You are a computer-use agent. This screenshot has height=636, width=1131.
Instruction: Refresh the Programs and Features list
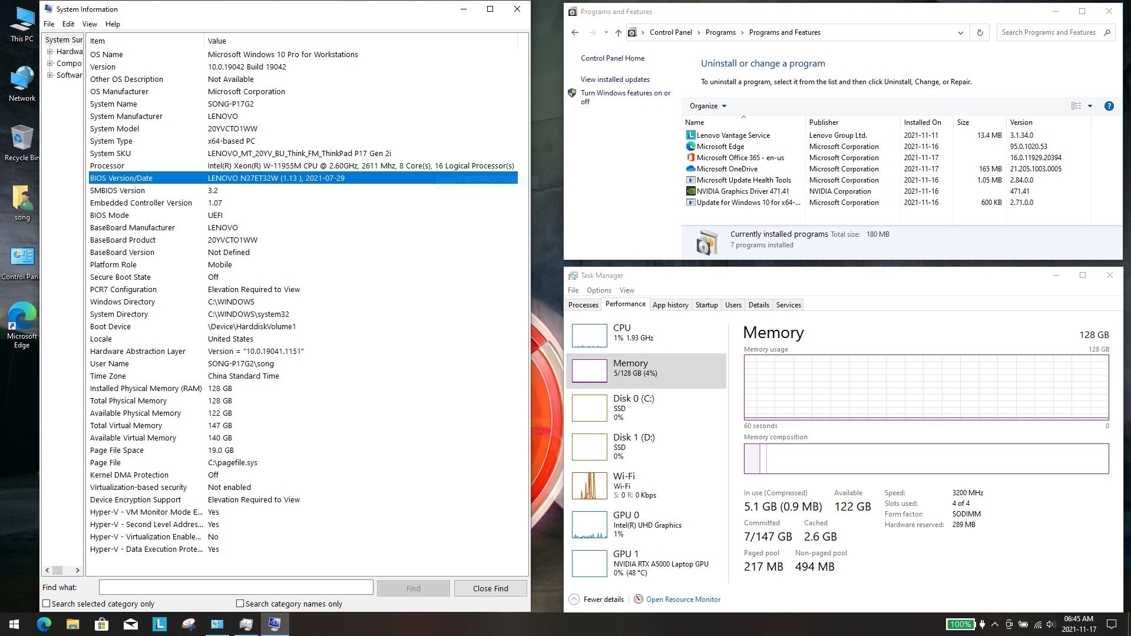(x=980, y=32)
